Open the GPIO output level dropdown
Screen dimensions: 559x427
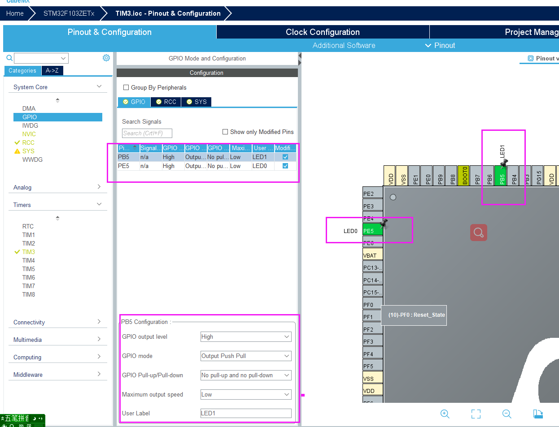246,336
